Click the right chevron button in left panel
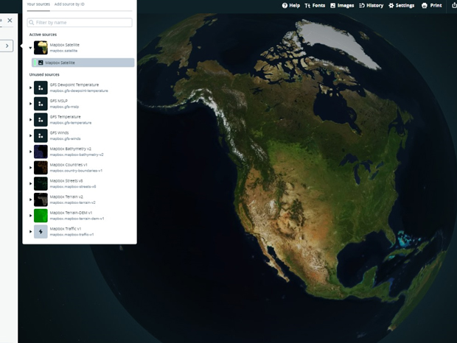This screenshot has width=457, height=343. (x=7, y=46)
